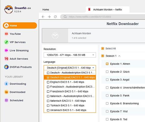Collapse Season 1 with chevron
This screenshot has width=145, height=122.
(119, 56)
